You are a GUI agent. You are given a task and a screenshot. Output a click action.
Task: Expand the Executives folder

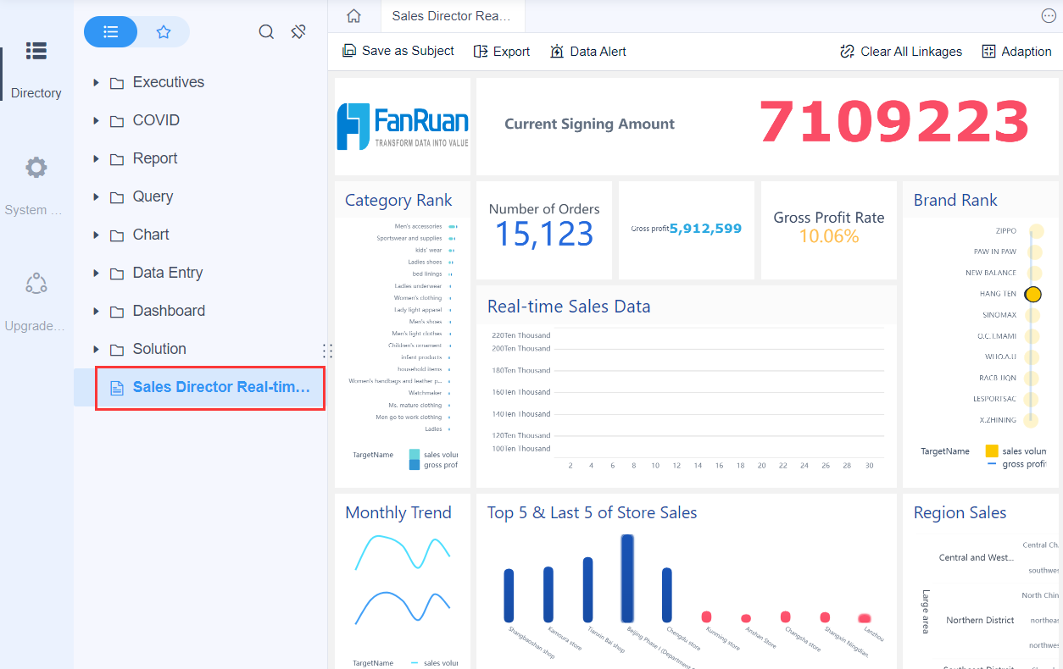[x=96, y=82]
